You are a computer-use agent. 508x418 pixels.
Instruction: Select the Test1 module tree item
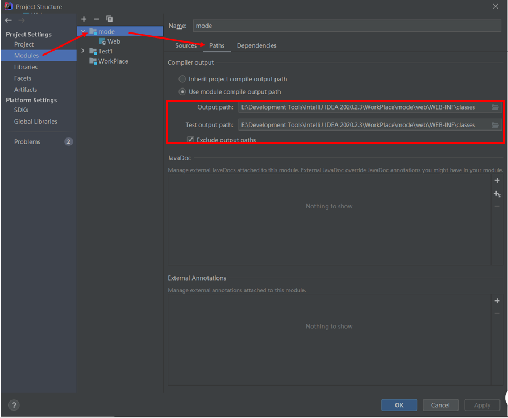[105, 51]
